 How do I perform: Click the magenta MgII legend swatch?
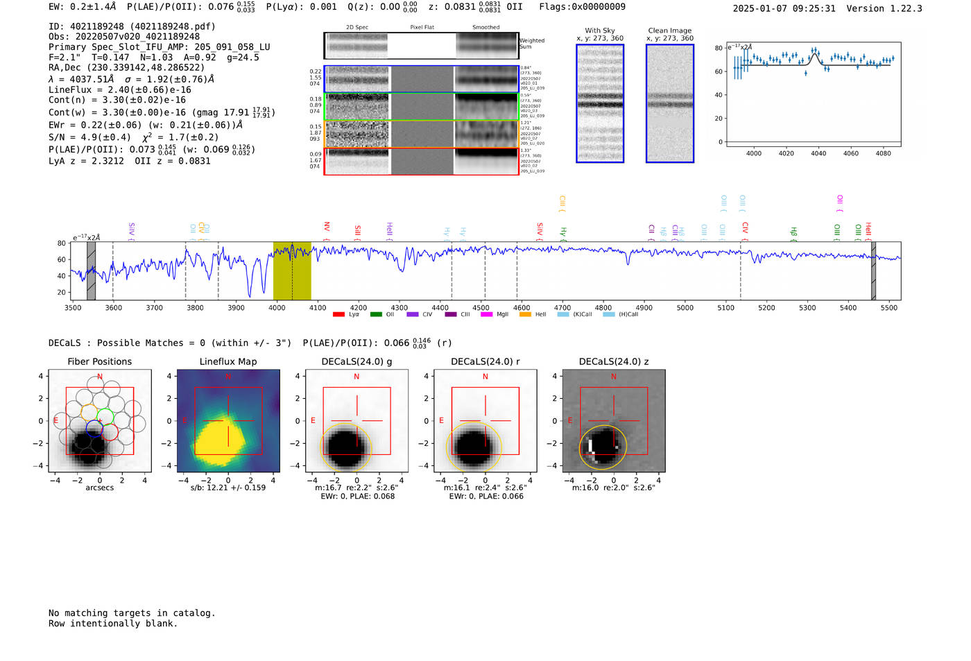click(486, 314)
